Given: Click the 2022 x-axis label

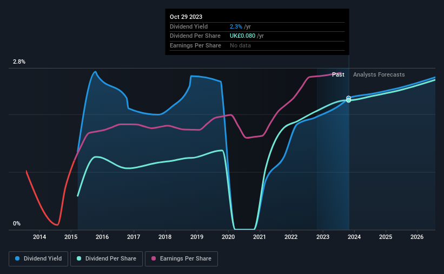Looking at the screenshot, I should tap(291, 237).
